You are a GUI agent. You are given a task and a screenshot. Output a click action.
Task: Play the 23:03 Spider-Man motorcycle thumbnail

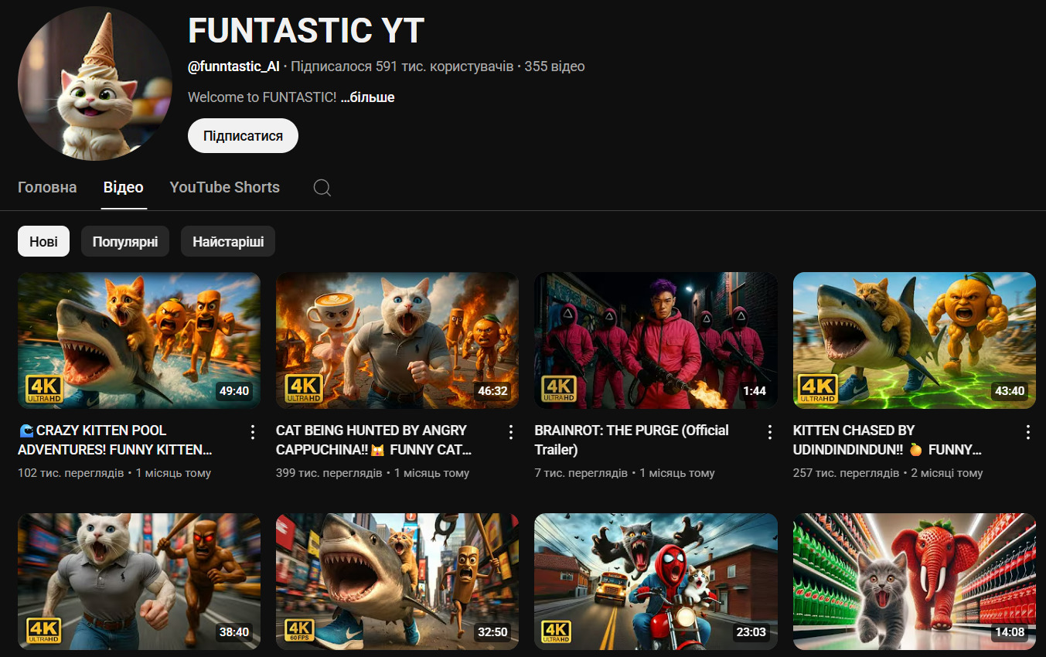coord(656,581)
